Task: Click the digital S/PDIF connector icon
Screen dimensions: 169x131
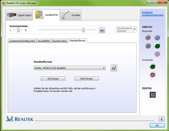Action: point(153,95)
